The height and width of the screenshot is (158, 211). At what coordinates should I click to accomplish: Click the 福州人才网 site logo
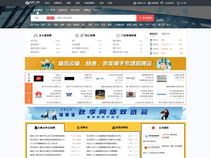32,3
